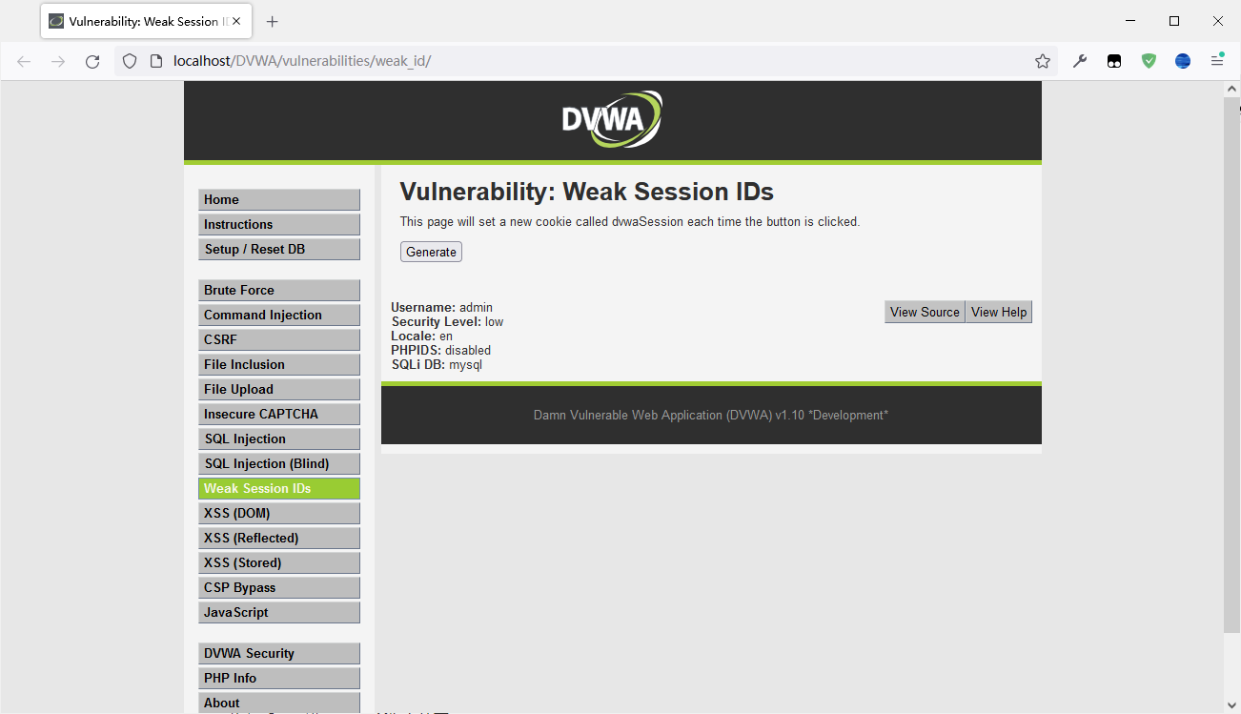The width and height of the screenshot is (1241, 714).
Task: Open the browser application menu
Action: pyautogui.click(x=1217, y=61)
